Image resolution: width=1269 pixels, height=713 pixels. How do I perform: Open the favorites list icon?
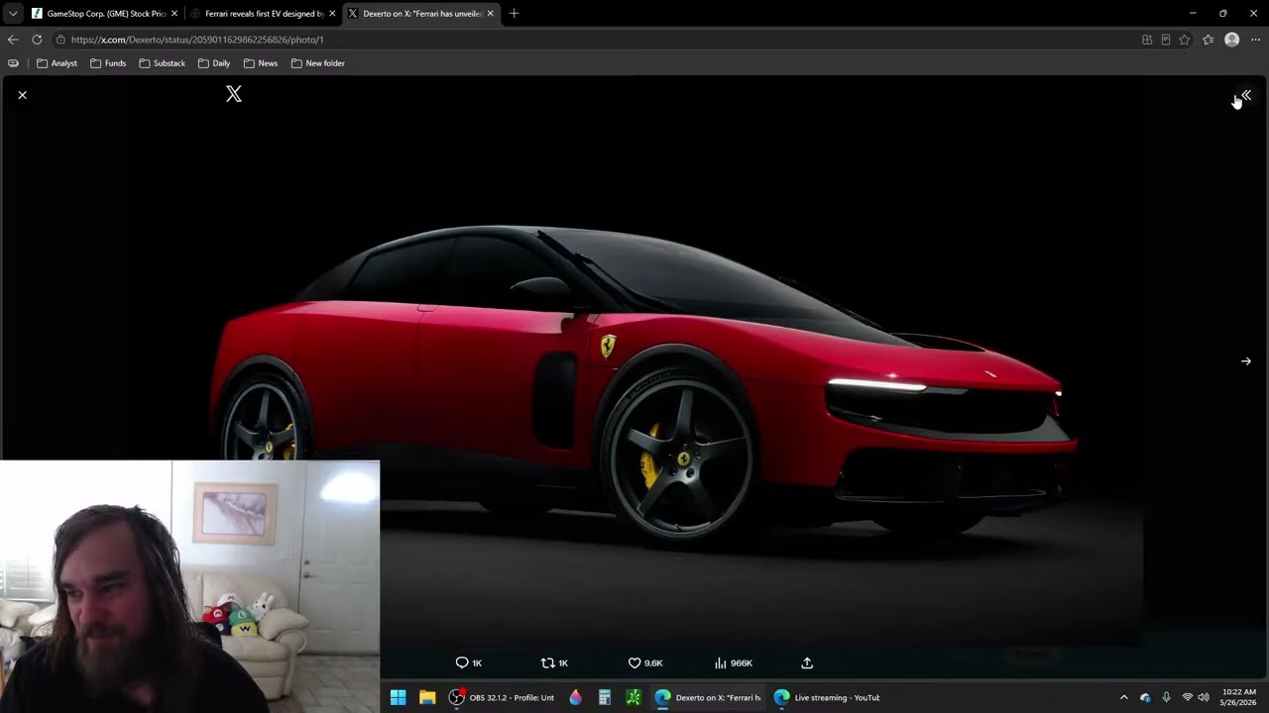[1208, 40]
